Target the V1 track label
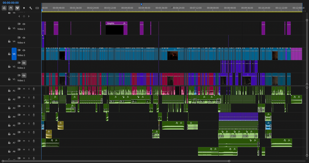Viewport: 309px width, 163px height. pyautogui.click(x=14, y=79)
